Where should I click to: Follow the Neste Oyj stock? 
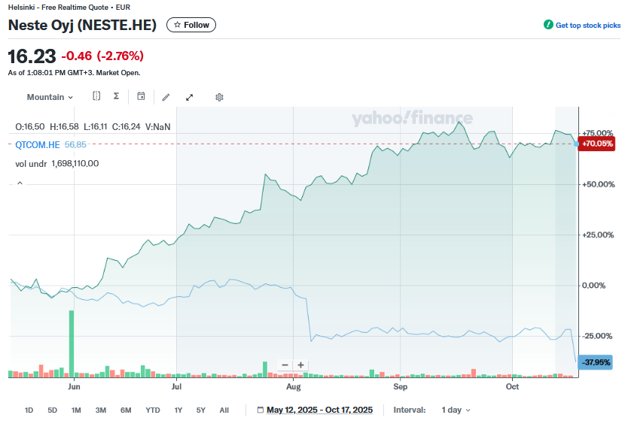(x=191, y=25)
